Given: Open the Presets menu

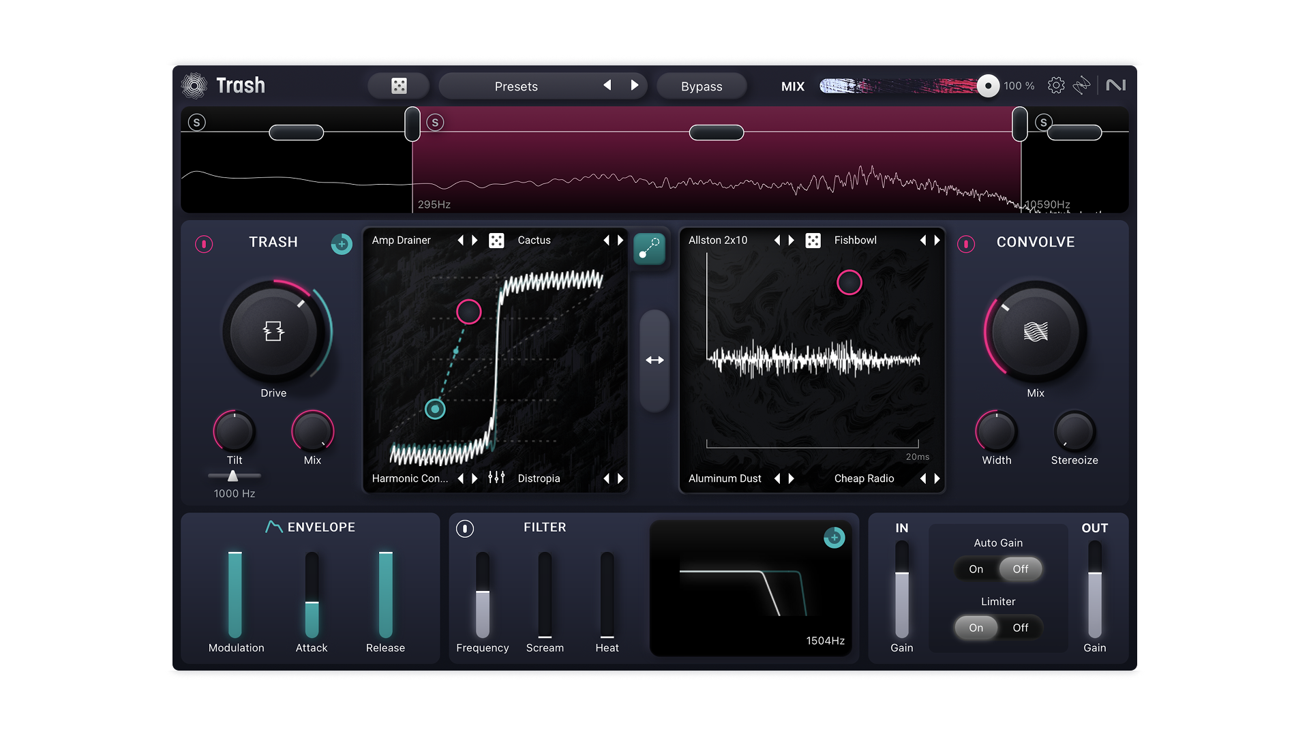Looking at the screenshot, I should pos(516,87).
